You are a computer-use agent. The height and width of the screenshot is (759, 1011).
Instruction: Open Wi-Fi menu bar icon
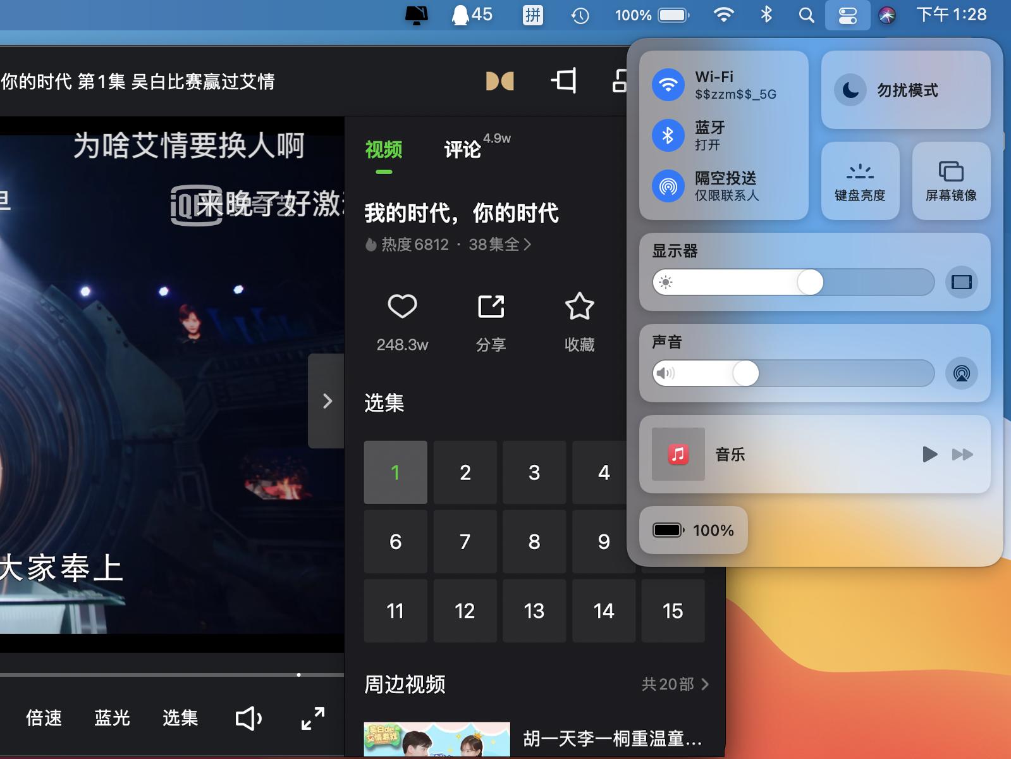(723, 15)
